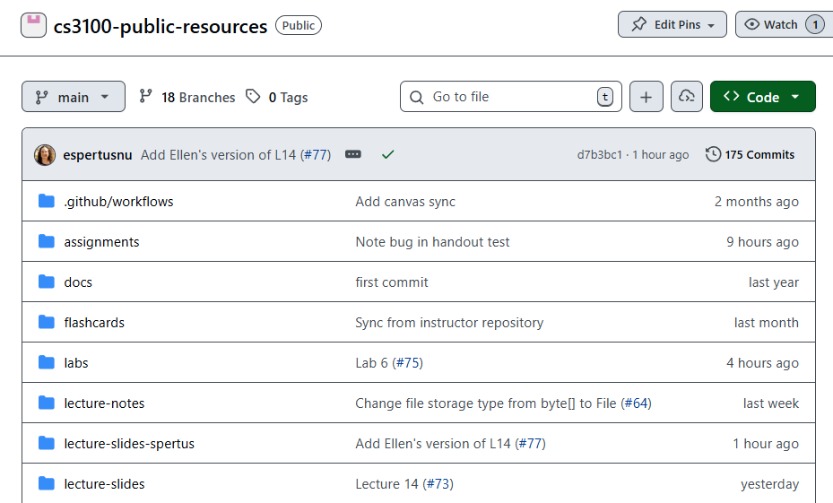This screenshot has height=503, width=833.
Task: Click the Go to file search field
Action: point(509,97)
